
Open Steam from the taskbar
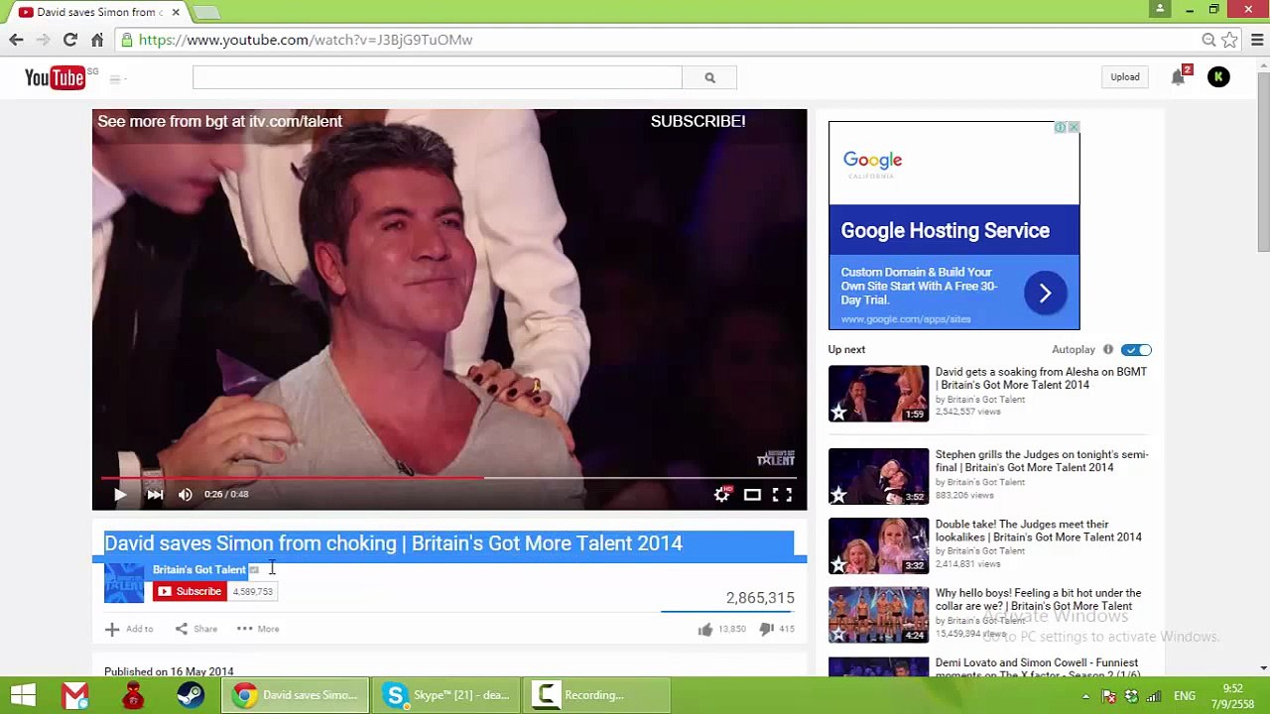click(x=190, y=695)
